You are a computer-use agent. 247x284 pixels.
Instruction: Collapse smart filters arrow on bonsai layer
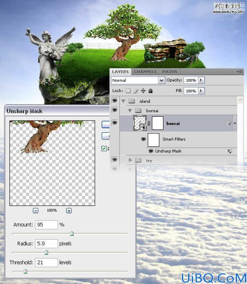pos(235,123)
